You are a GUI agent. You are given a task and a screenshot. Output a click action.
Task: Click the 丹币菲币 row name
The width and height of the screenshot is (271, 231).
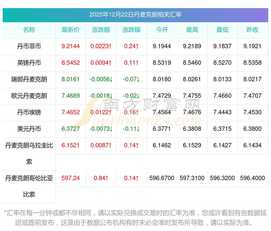tap(29, 46)
